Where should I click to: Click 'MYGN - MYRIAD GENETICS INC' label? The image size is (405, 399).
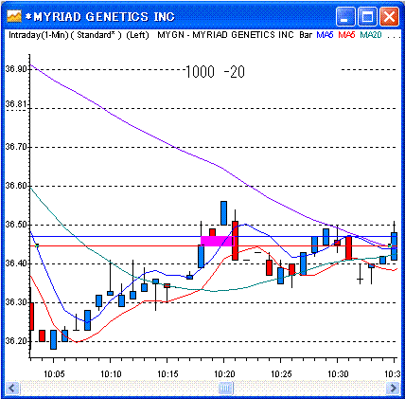(x=225, y=35)
